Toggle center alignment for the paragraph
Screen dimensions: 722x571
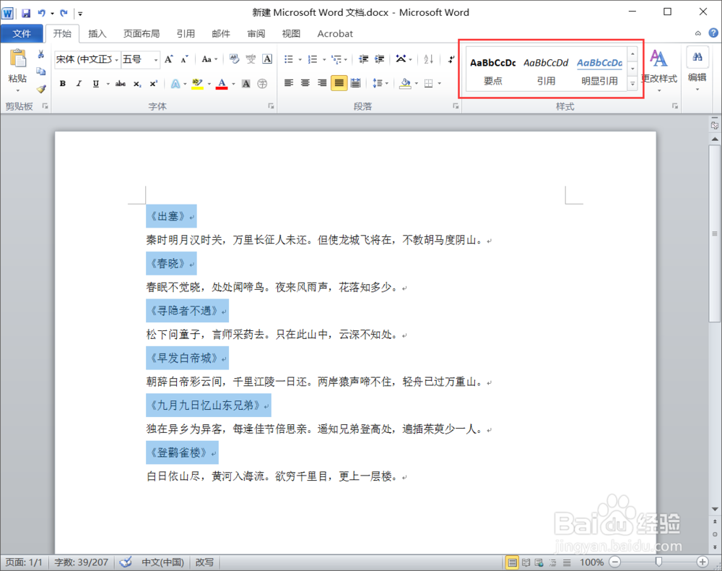(304, 82)
